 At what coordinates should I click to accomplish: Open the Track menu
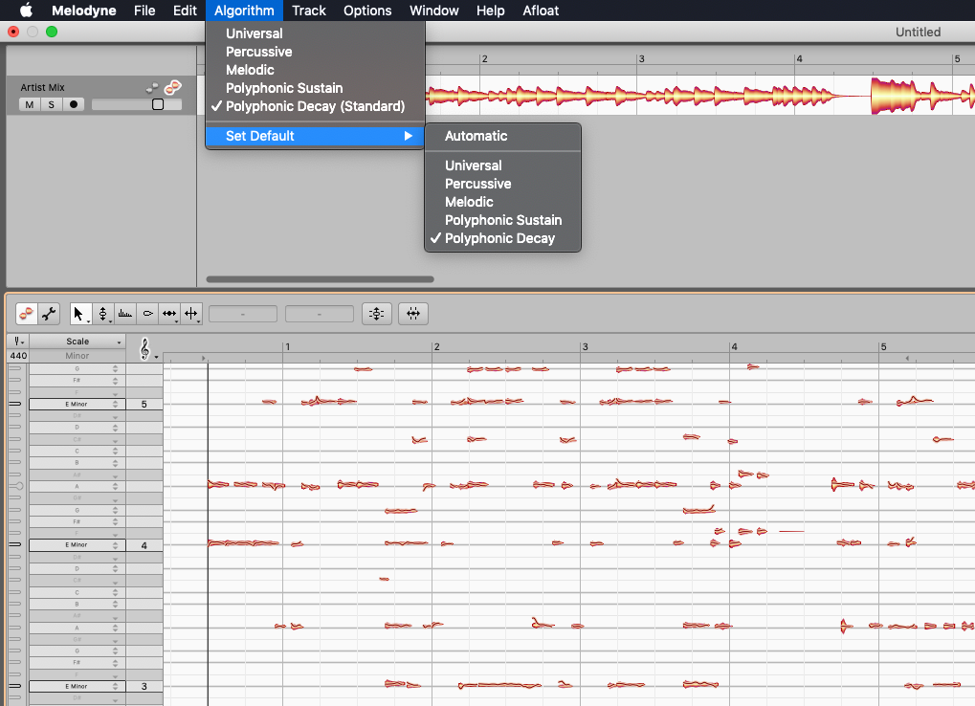[x=309, y=11]
